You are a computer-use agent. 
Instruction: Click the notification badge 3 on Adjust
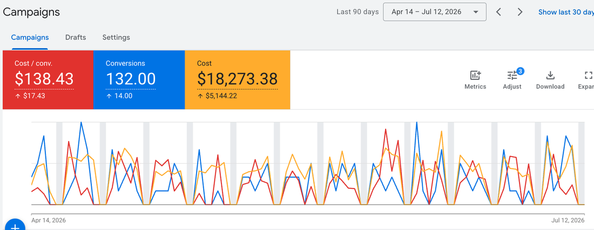(520, 71)
